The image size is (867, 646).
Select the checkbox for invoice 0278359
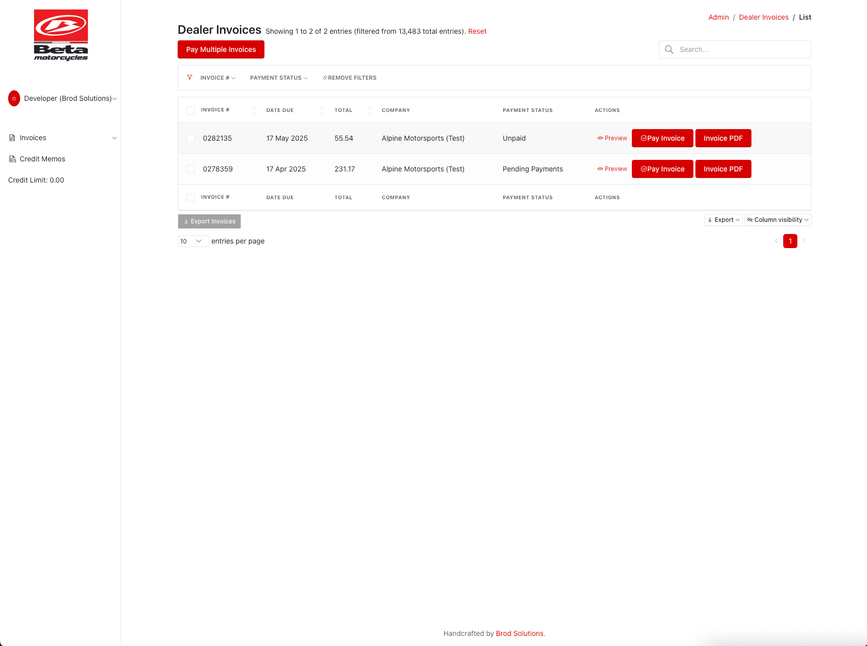point(191,169)
